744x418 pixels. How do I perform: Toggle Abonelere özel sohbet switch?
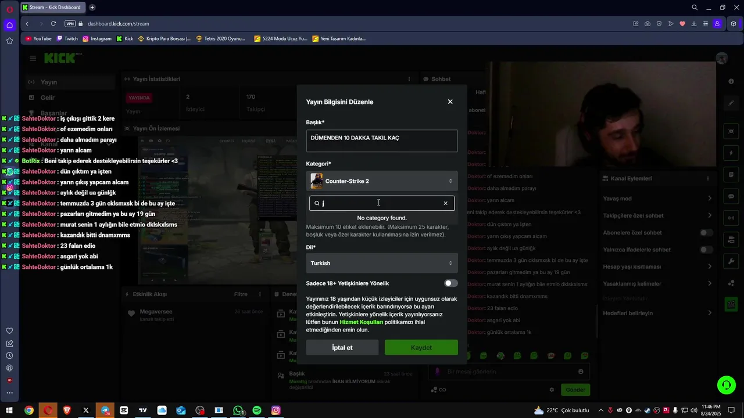[706, 233]
